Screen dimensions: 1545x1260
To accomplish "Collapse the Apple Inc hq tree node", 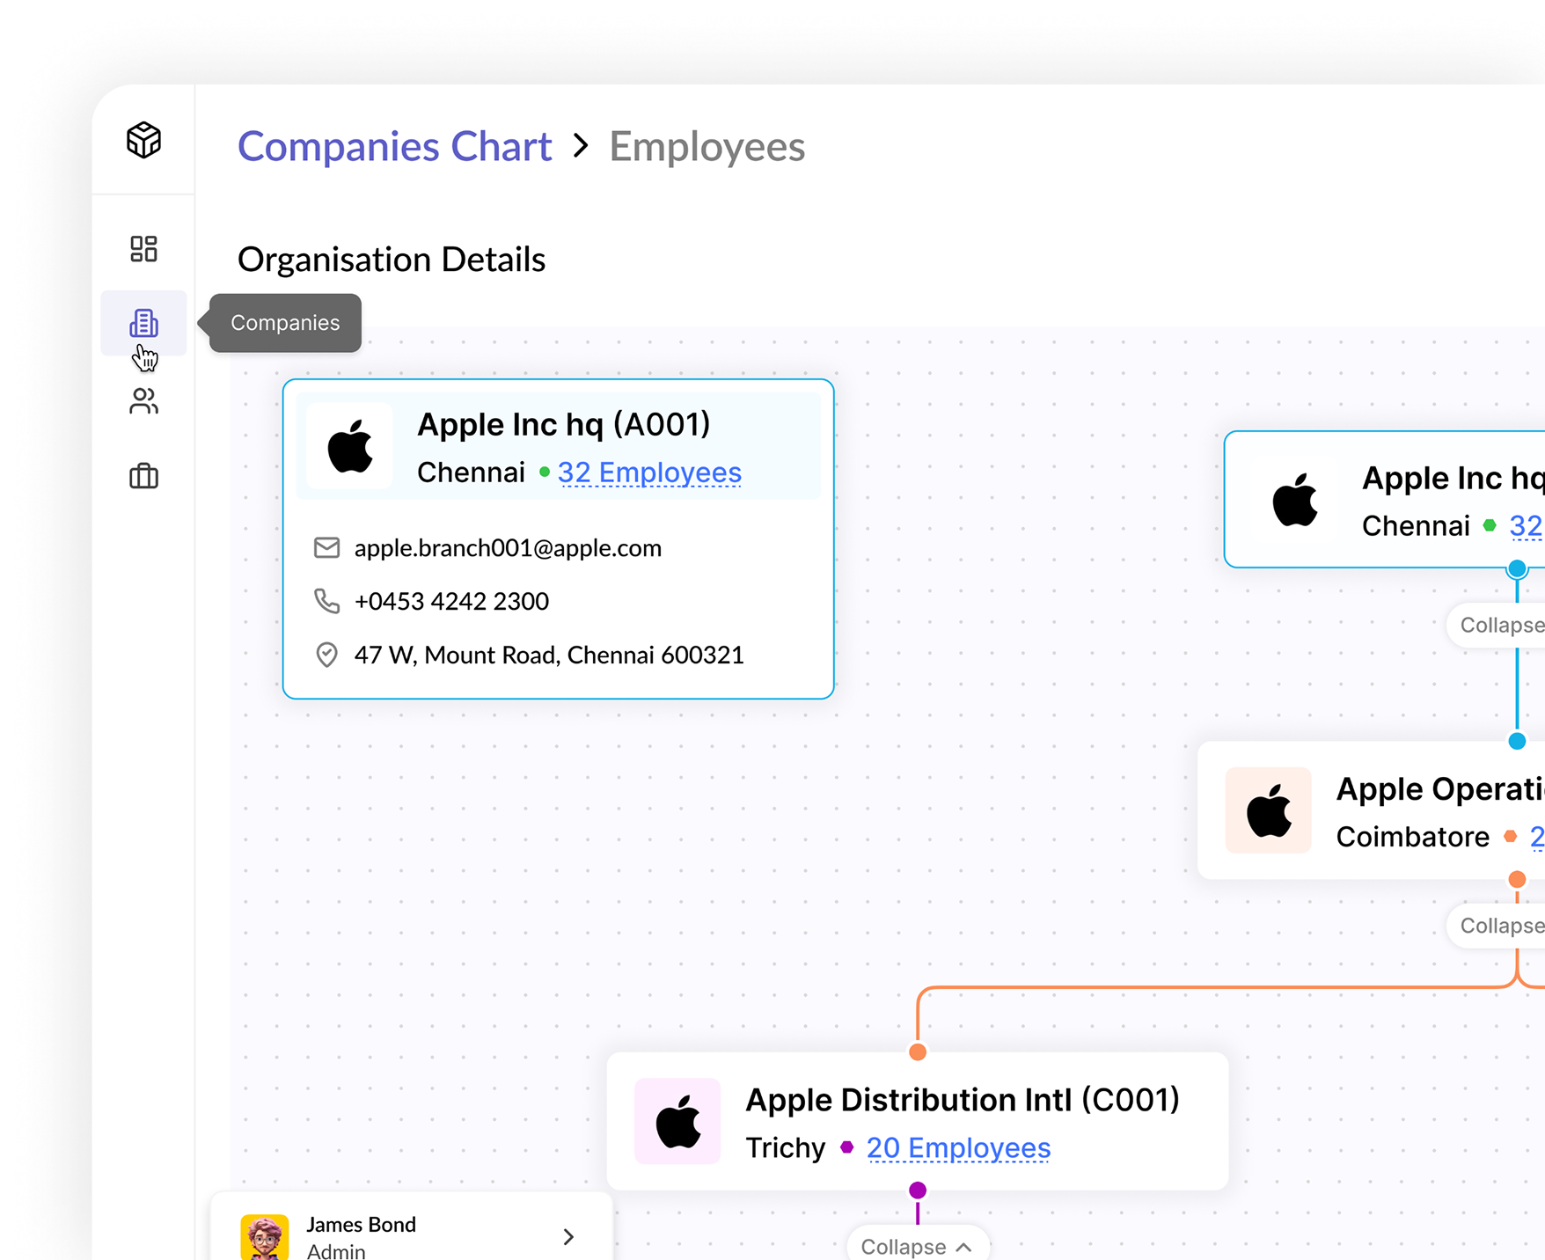I will pos(1501,625).
